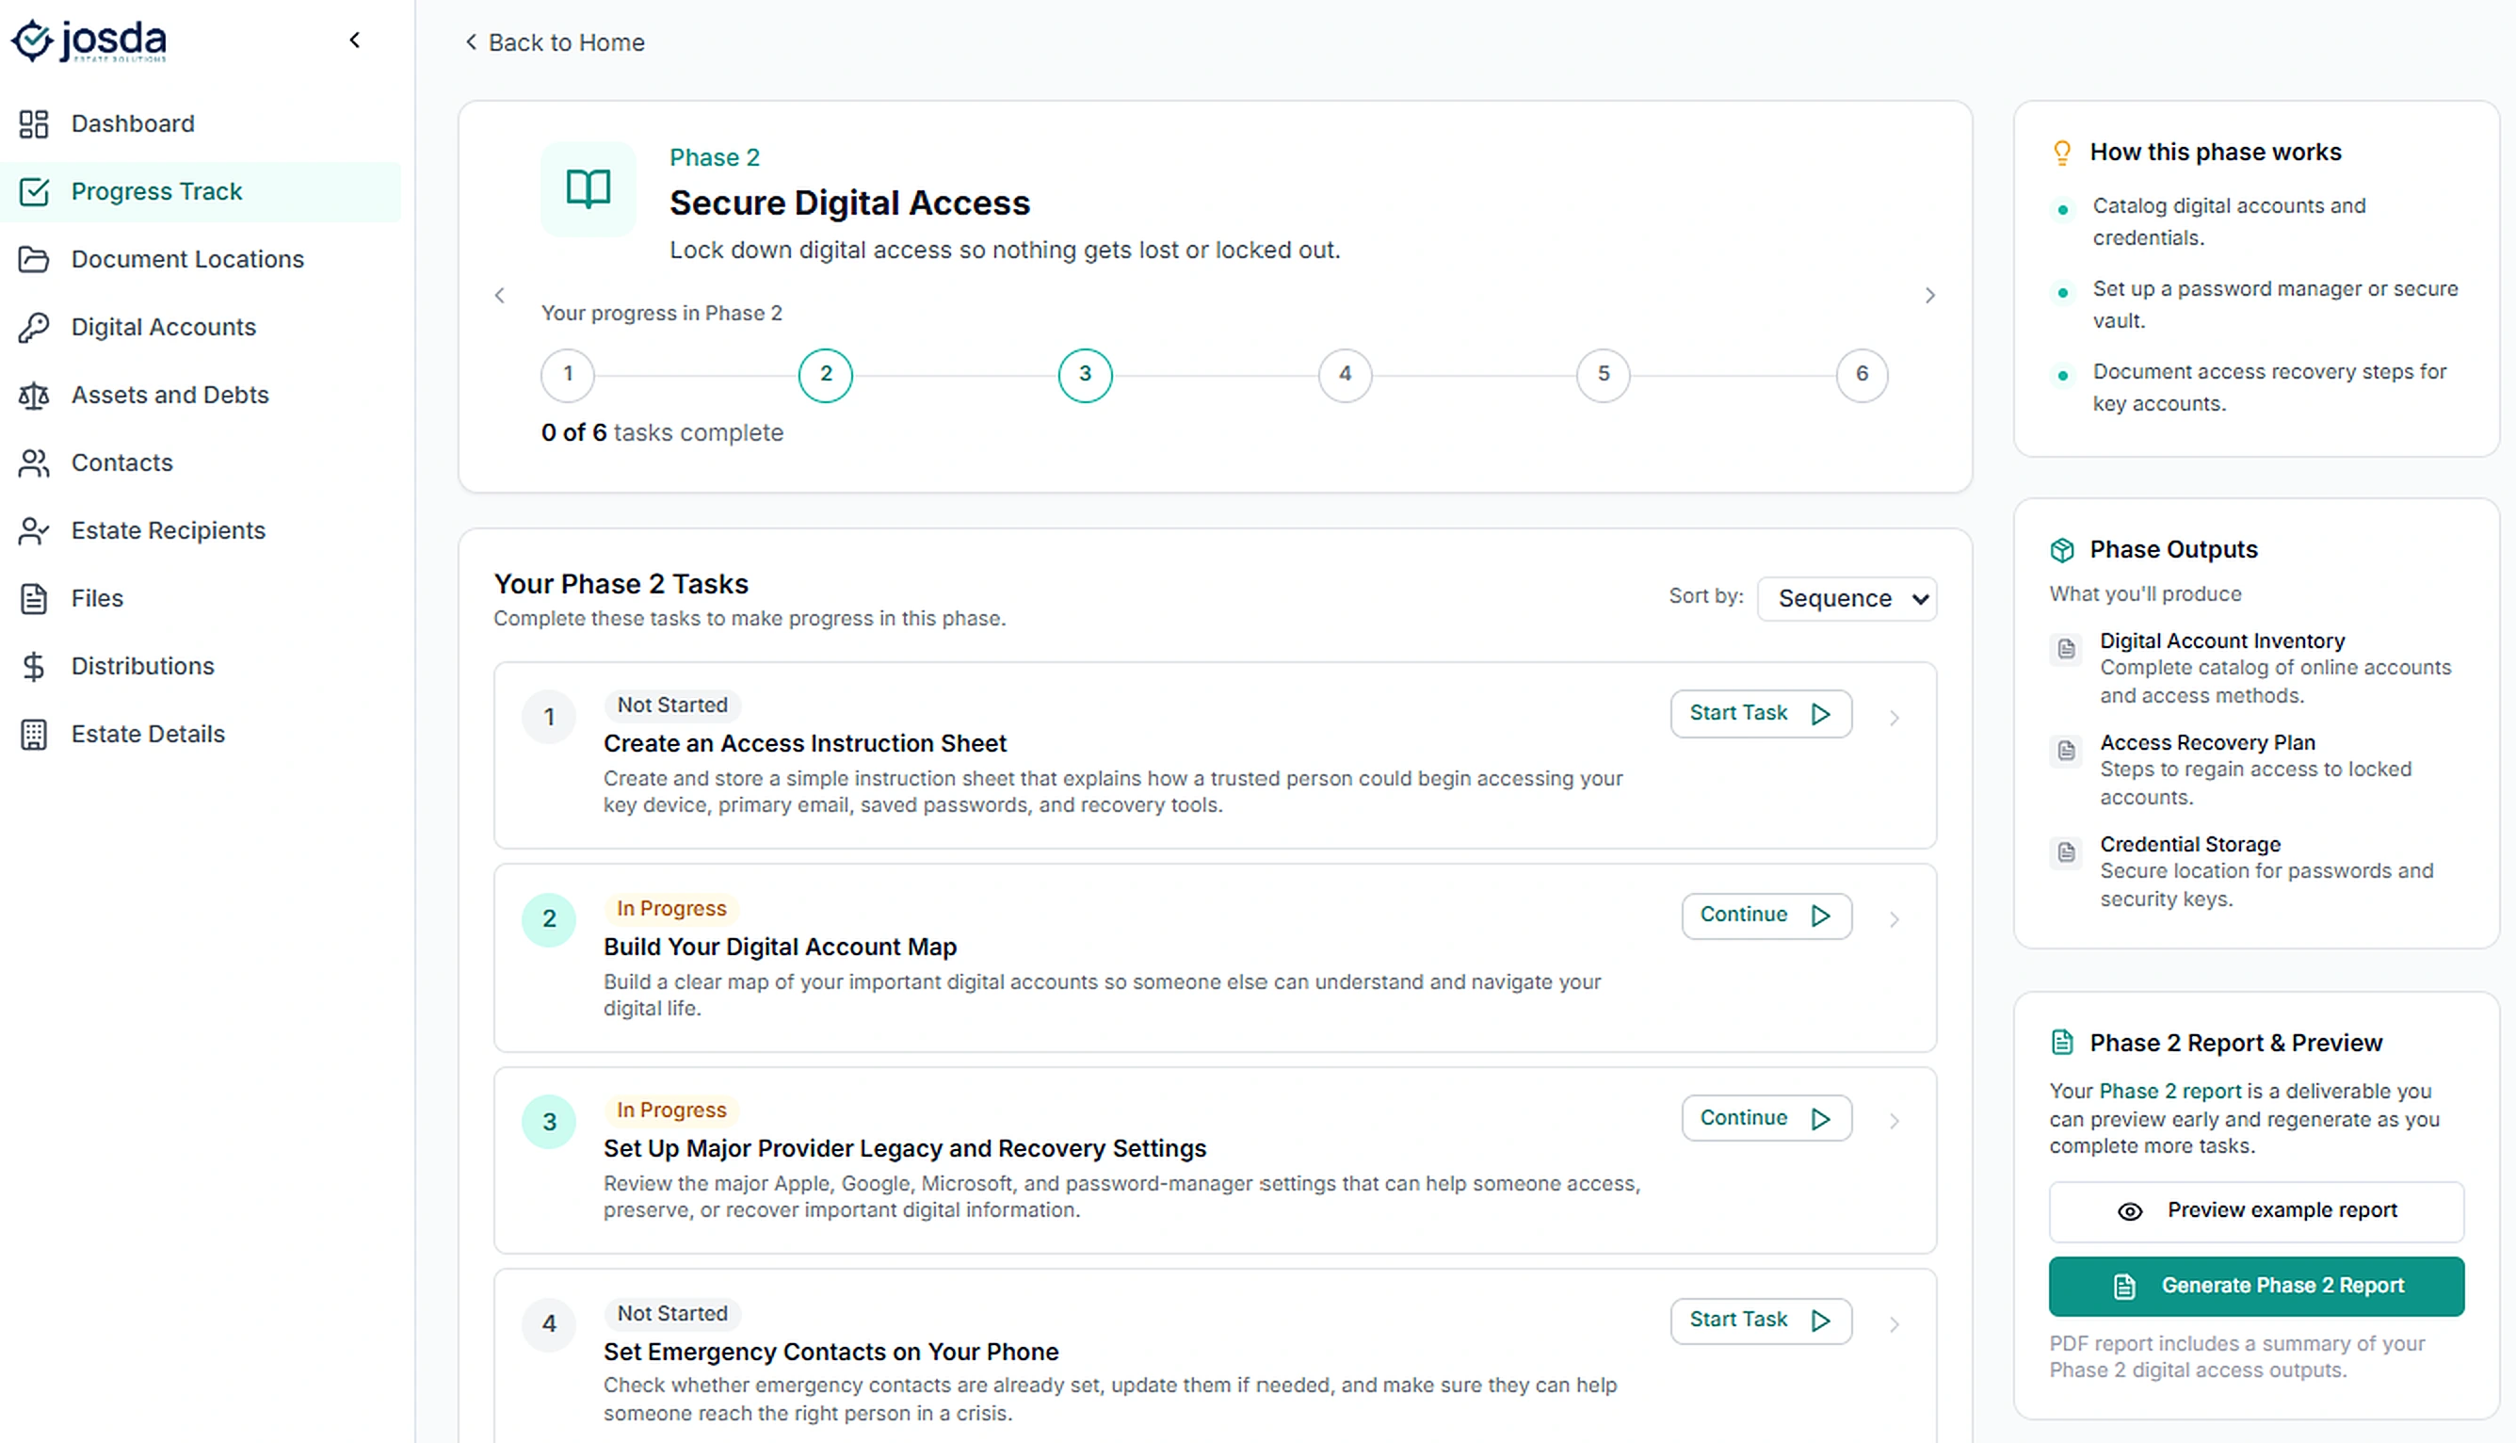Click the Distributions dollar icon
2516x1443 pixels.
pyautogui.click(x=34, y=666)
